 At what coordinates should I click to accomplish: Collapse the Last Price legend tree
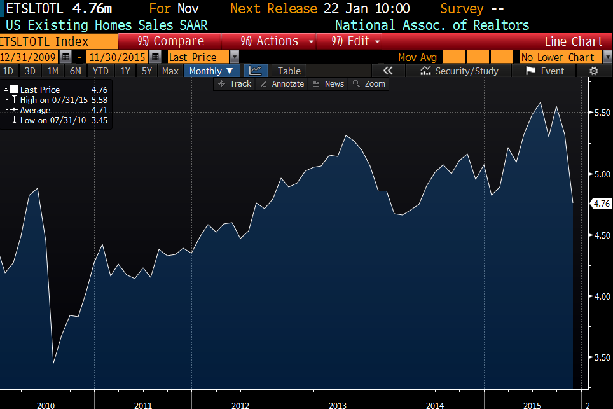tap(6, 90)
